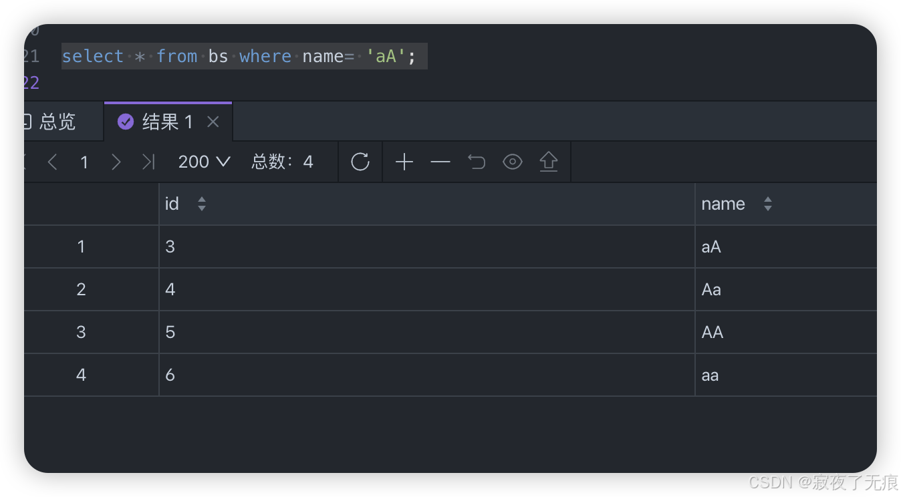The image size is (901, 497).
Task: Click the 'aA' string in the SQL query
Action: (x=386, y=56)
